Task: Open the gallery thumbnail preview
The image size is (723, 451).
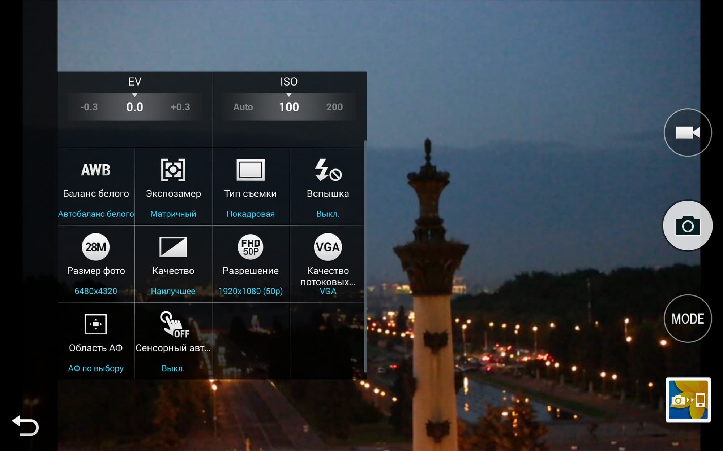Action: 688,400
